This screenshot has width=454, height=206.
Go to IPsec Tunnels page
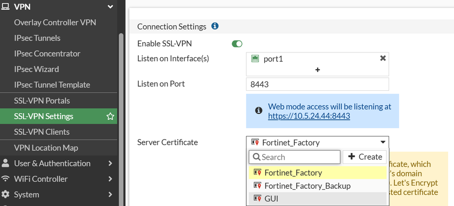tap(37, 38)
